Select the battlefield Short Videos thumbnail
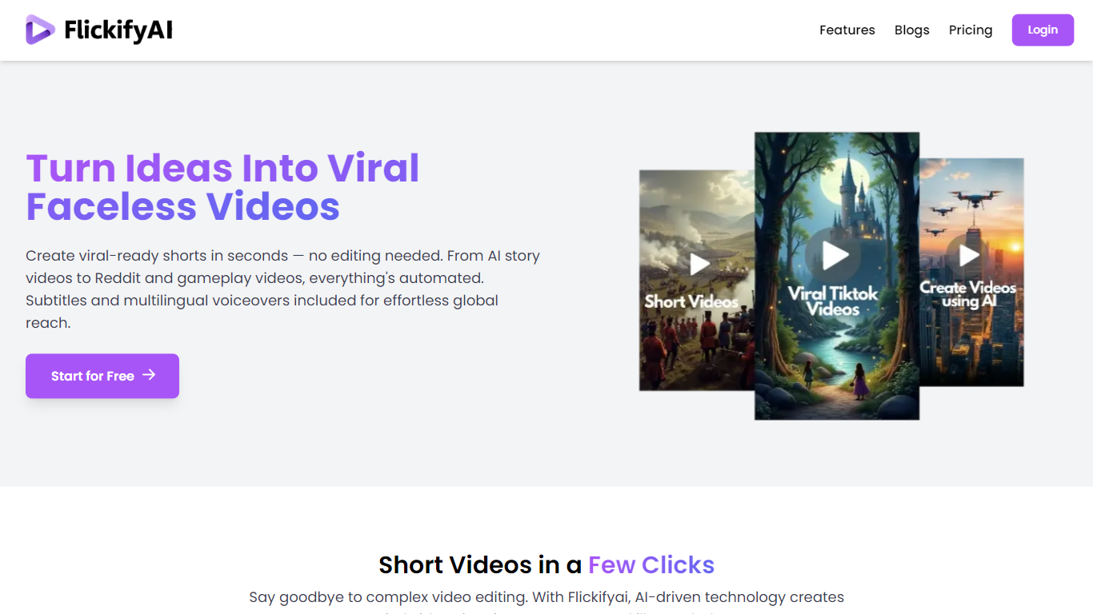 697,281
